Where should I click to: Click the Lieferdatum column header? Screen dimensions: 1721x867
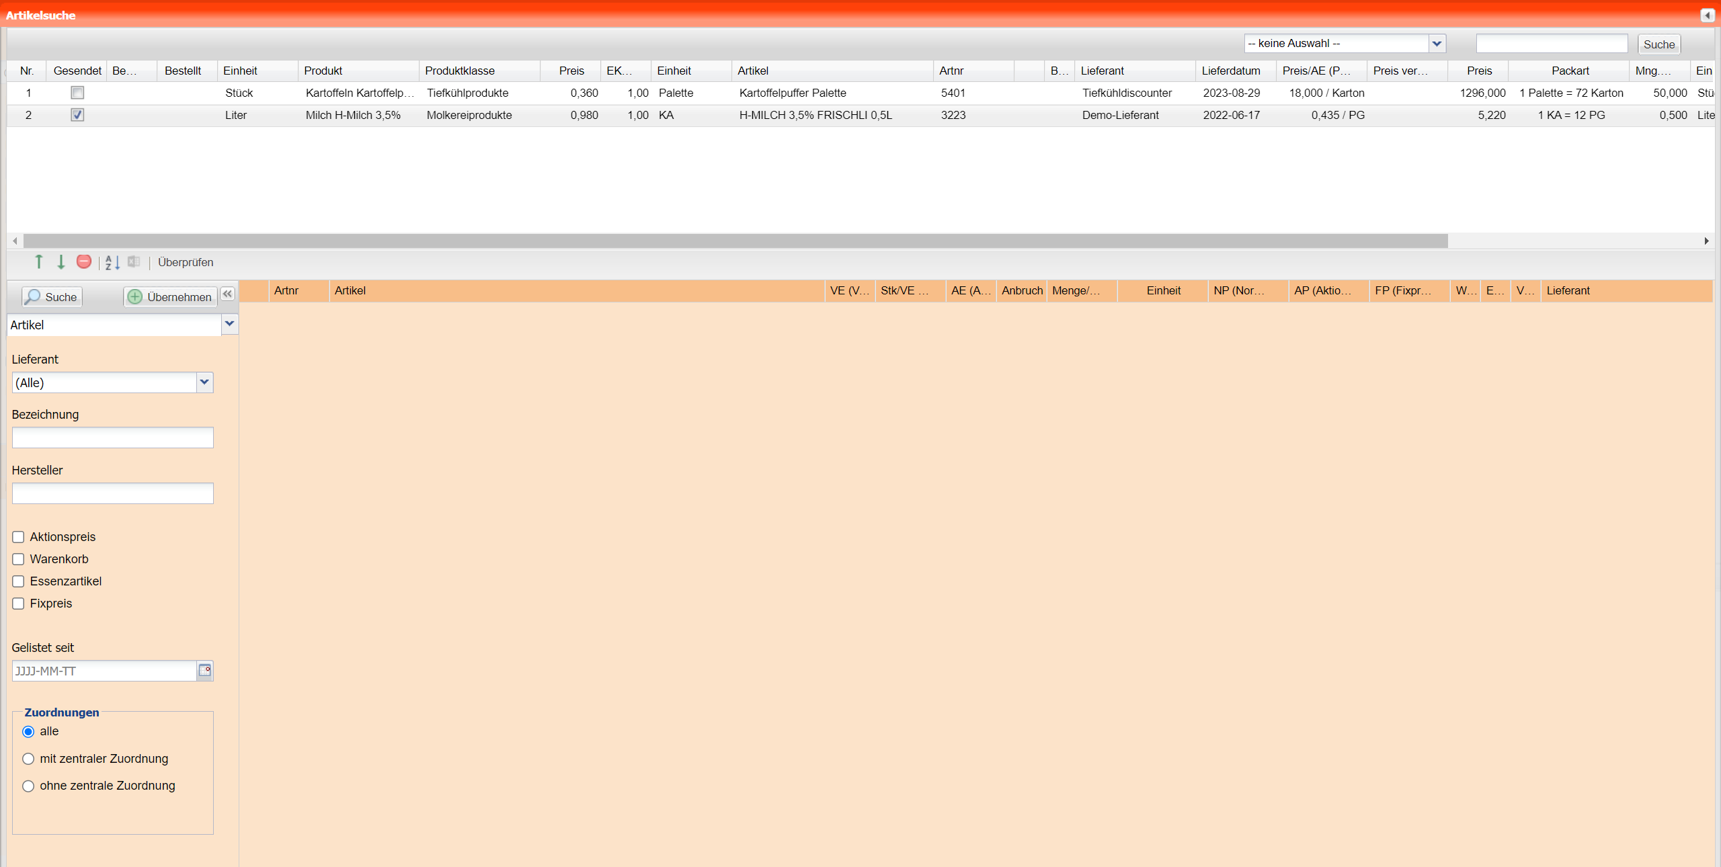coord(1231,71)
